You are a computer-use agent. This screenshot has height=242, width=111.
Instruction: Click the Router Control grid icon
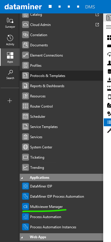click(x=26, y=106)
